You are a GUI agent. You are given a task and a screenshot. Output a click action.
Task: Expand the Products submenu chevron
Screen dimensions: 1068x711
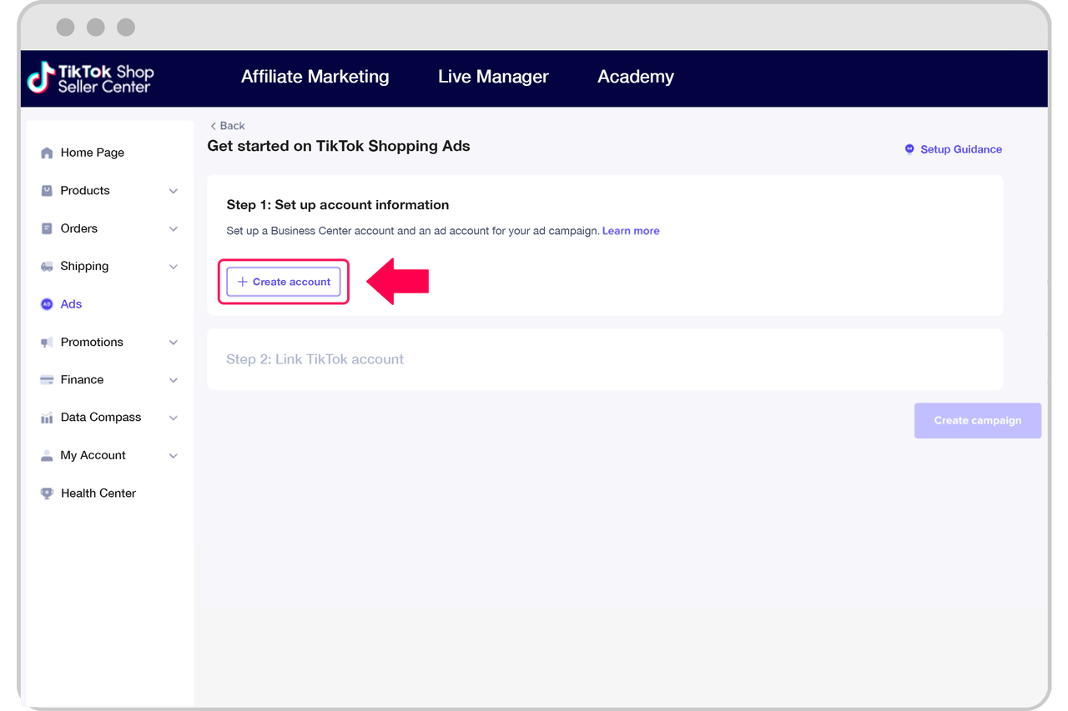coord(174,191)
